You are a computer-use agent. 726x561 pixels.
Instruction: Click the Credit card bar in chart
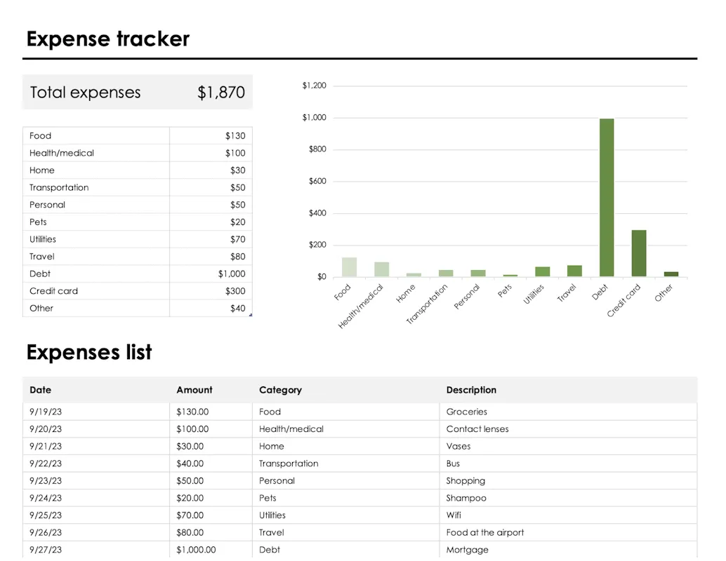pyautogui.click(x=639, y=253)
